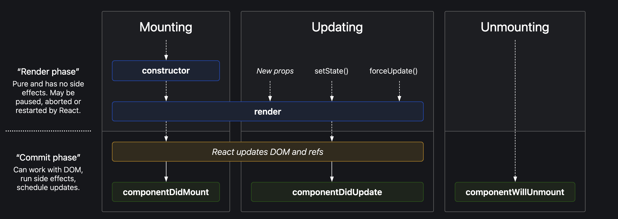
Task: Click the Mounting column heading
Action: pos(166,27)
